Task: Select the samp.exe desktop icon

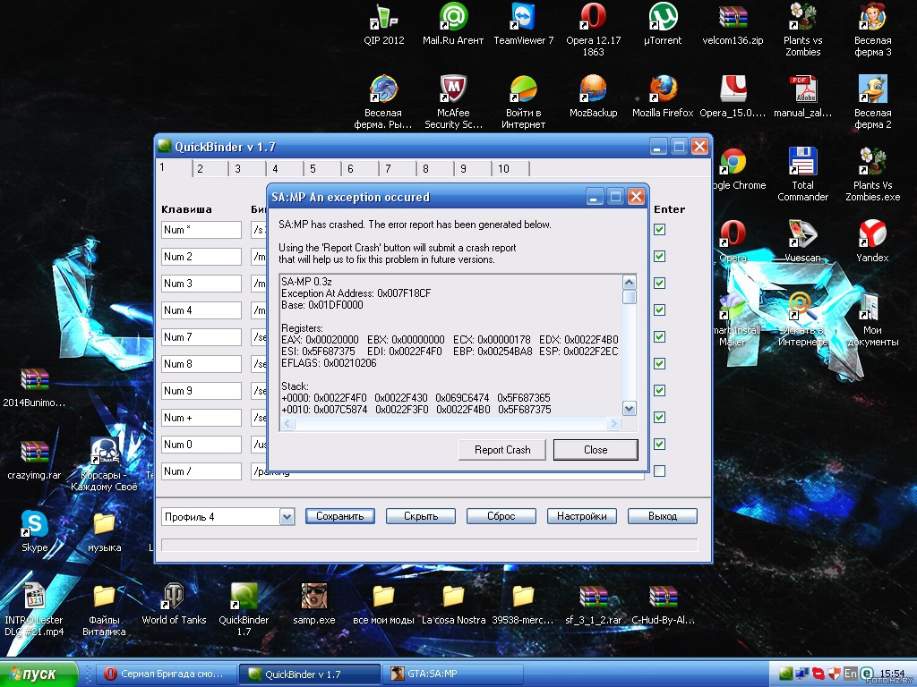Action: coord(314,604)
